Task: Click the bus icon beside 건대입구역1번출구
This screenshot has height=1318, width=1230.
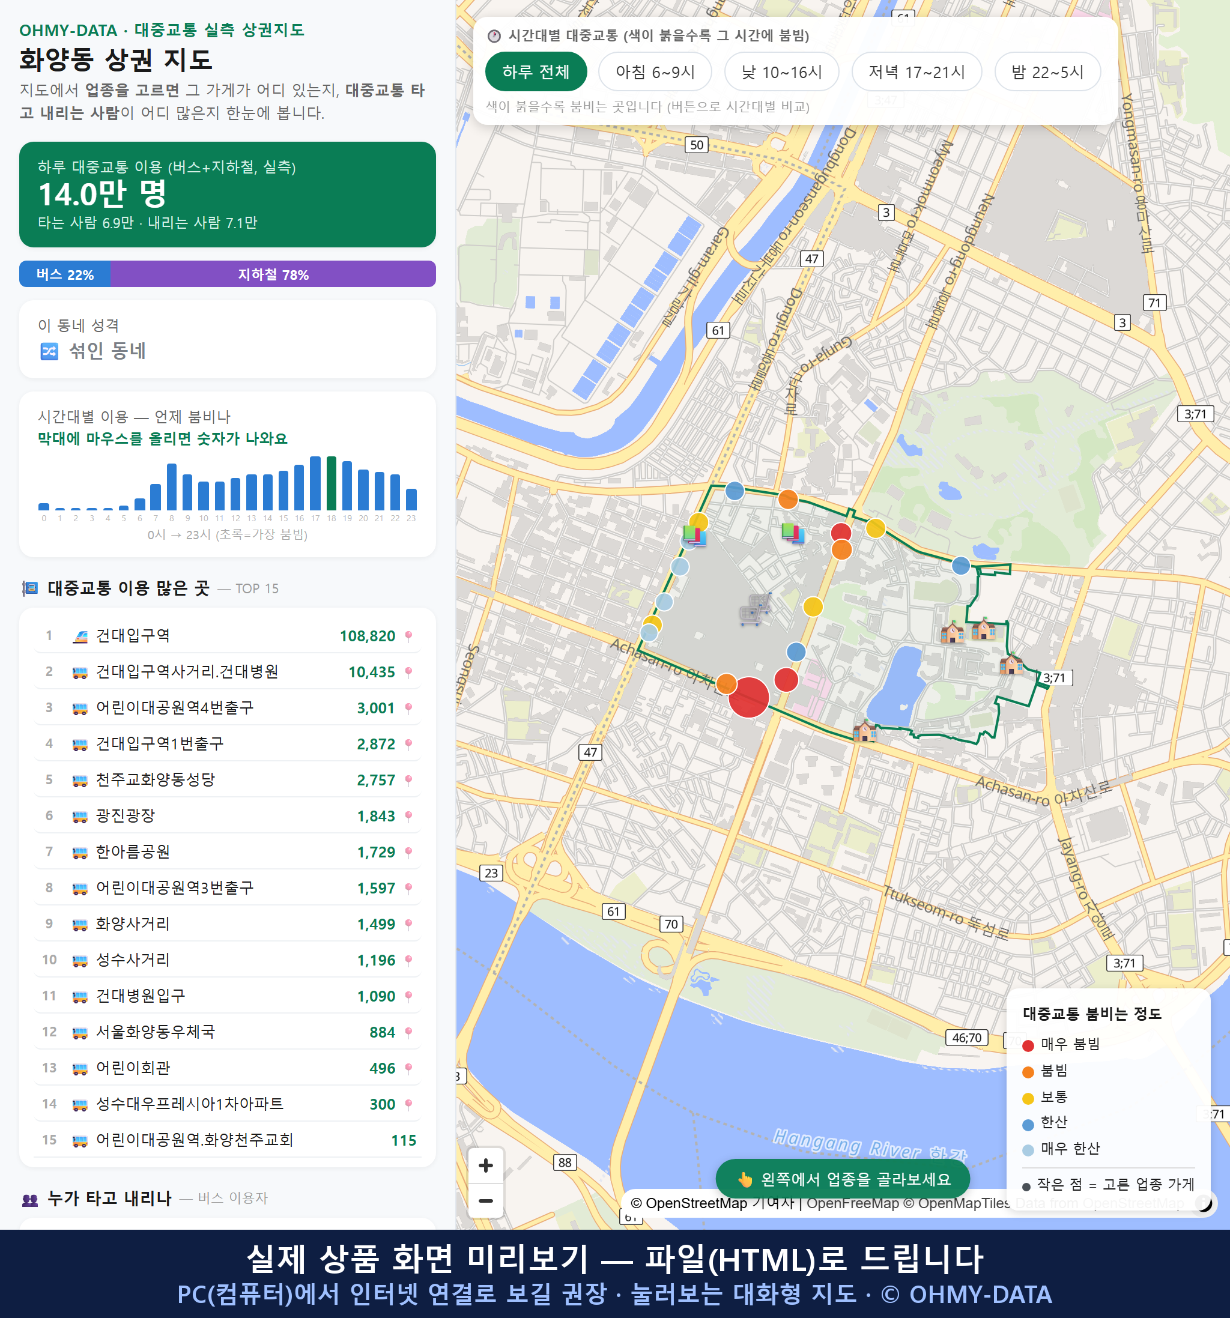Action: [x=79, y=745]
